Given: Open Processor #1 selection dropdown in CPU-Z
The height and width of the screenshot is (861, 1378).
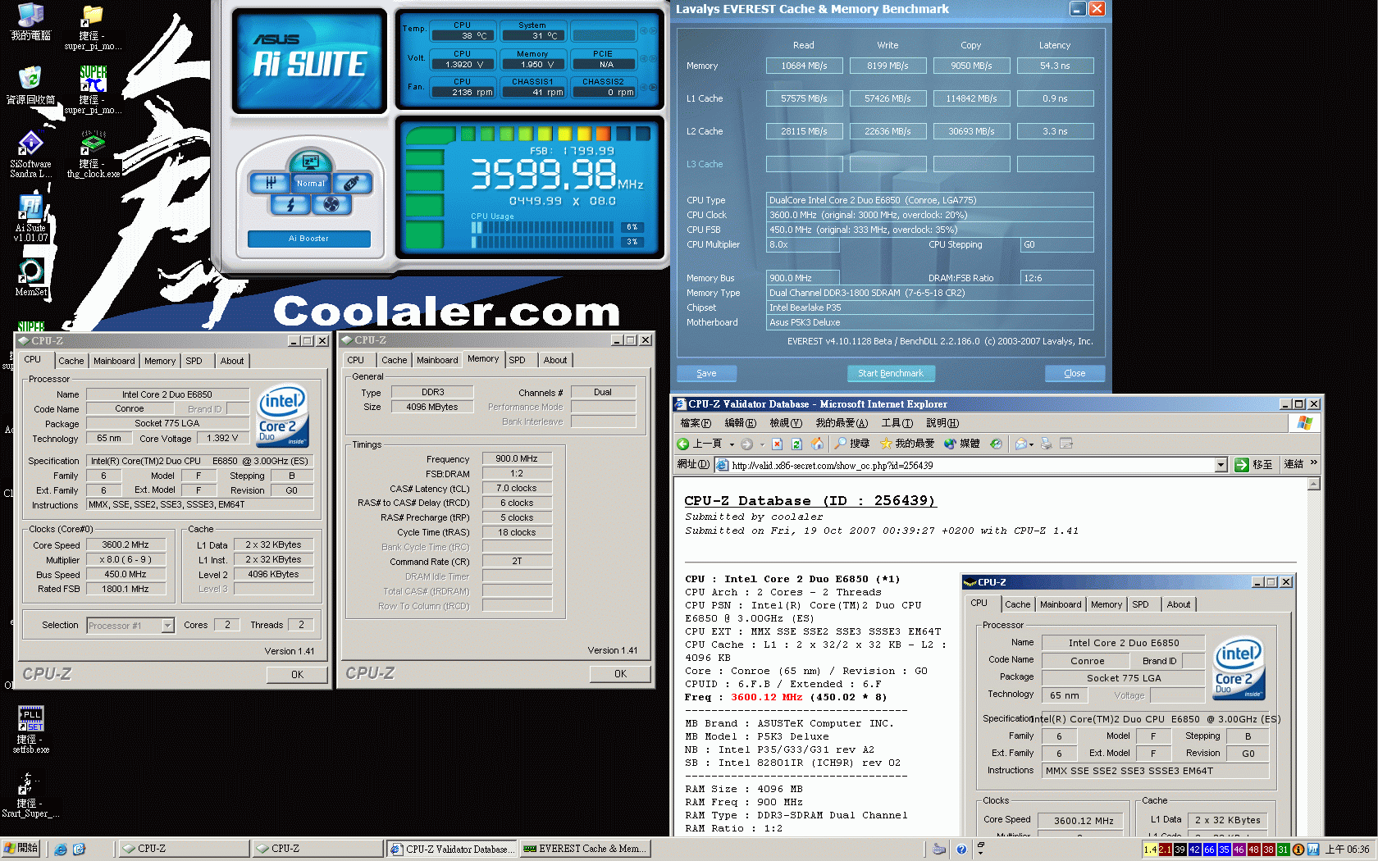Looking at the screenshot, I should [x=167, y=626].
